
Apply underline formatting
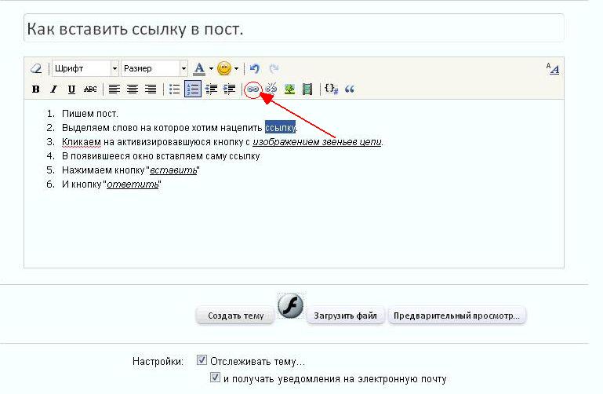pyautogui.click(x=72, y=89)
